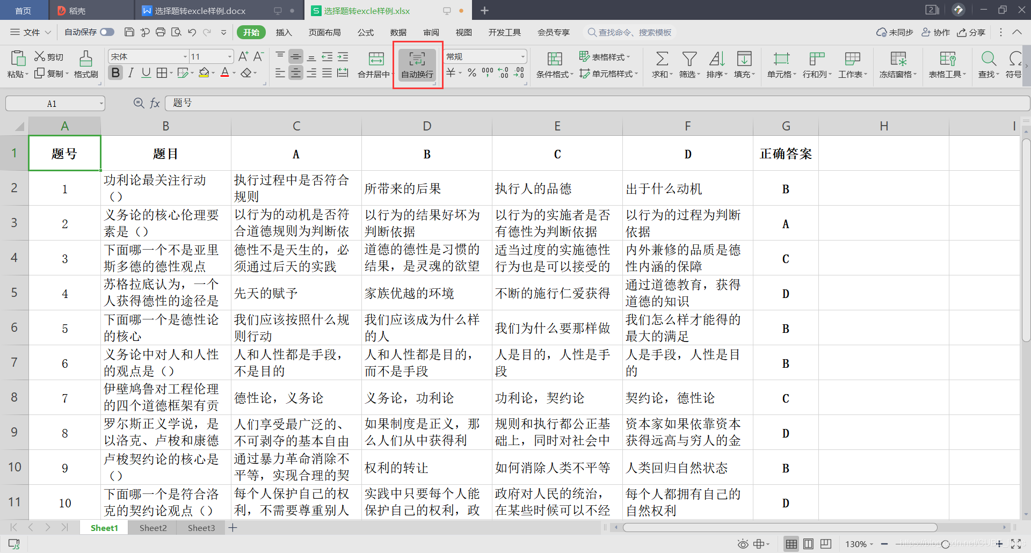The width and height of the screenshot is (1031, 553).
Task: Click the Copy icon
Action: [39, 73]
